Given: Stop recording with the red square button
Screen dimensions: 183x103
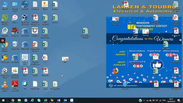Looking at the screenshot, I should [x=3, y=41].
